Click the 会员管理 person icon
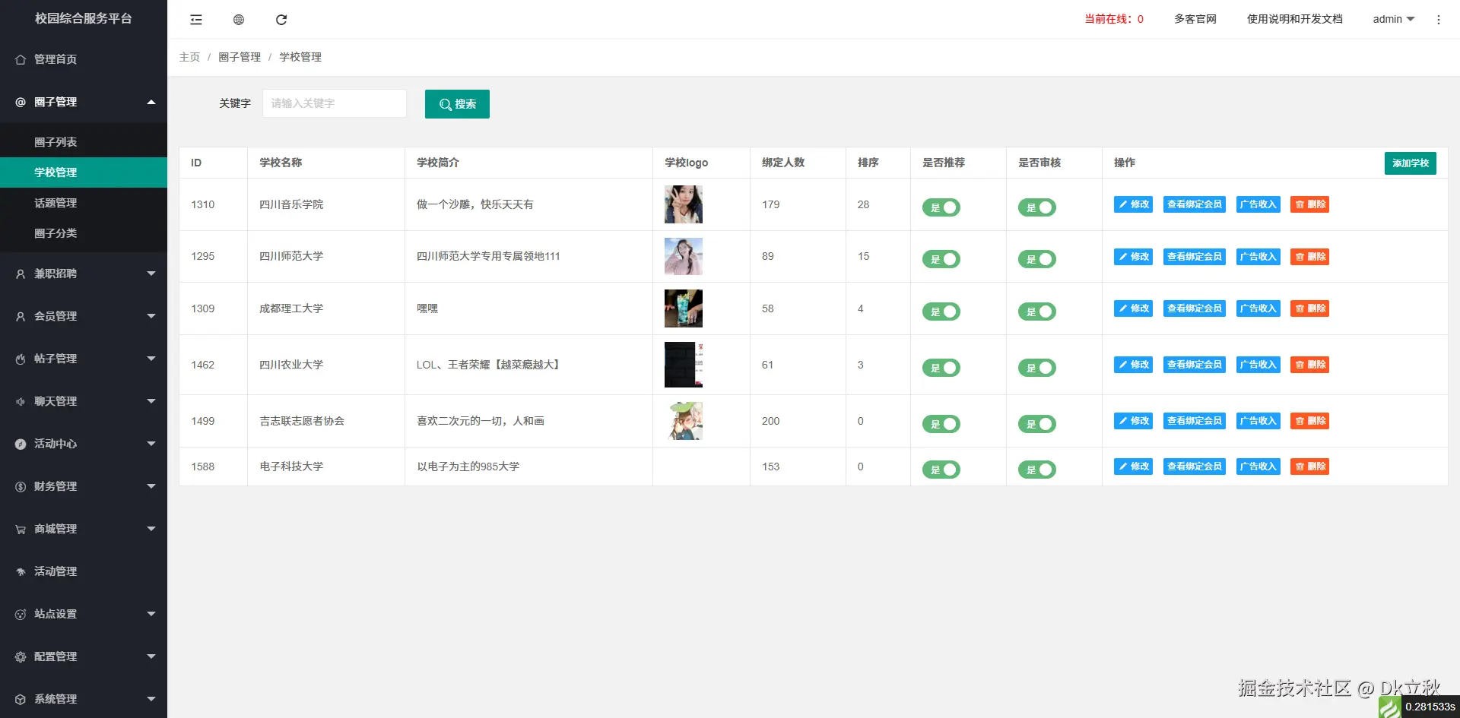This screenshot has width=1460, height=718. click(20, 315)
